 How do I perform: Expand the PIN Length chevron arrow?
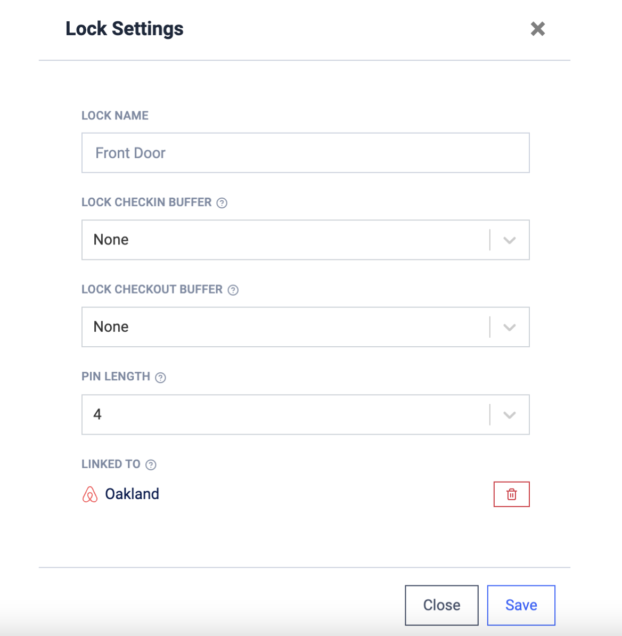[x=510, y=415]
